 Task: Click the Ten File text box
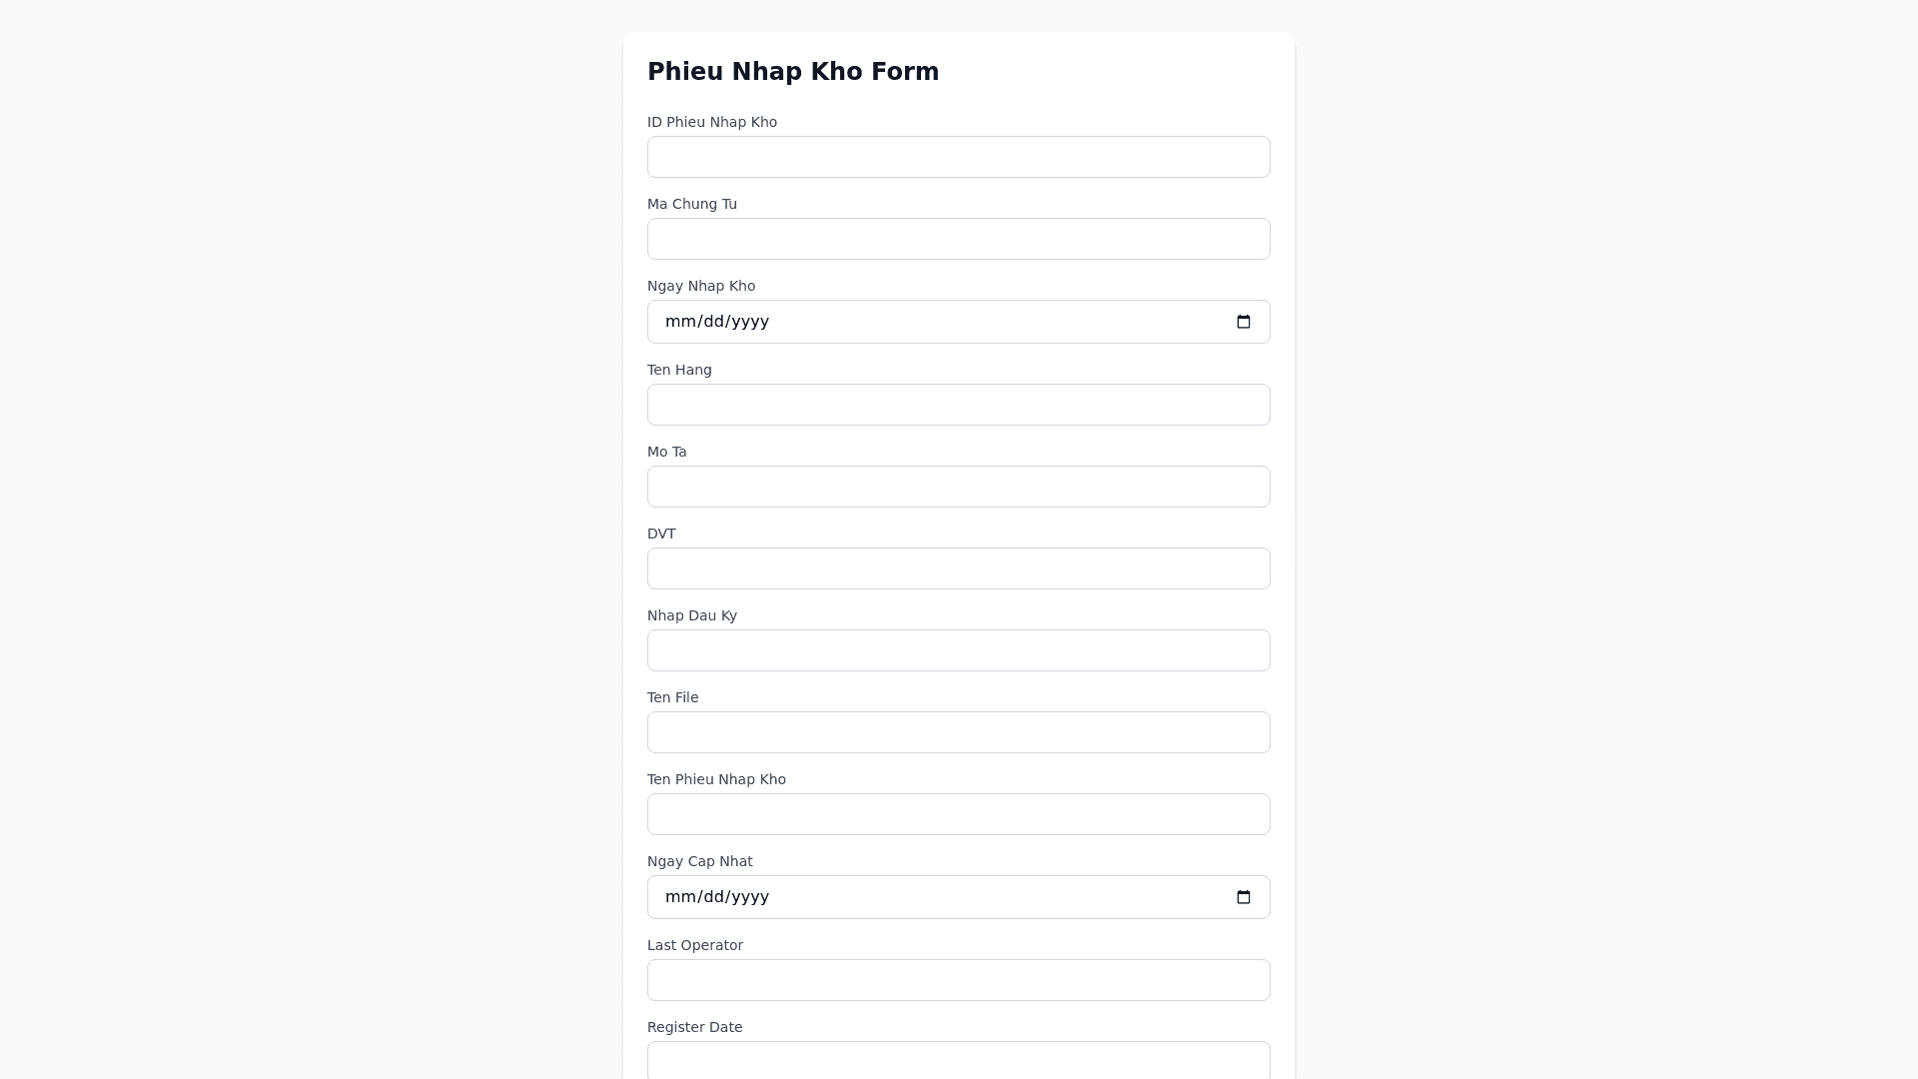[958, 732]
